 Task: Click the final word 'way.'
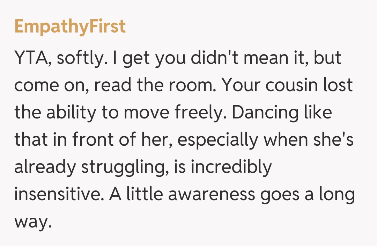tap(33, 222)
